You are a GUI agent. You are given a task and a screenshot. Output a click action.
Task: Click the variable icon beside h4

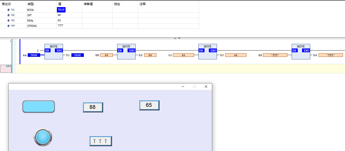[x=8, y=26]
